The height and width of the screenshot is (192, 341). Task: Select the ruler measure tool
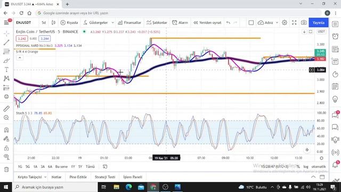pyautogui.click(x=6, y=109)
